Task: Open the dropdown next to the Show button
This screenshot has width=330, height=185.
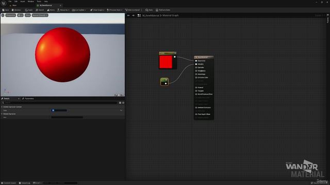Action: pos(40,15)
